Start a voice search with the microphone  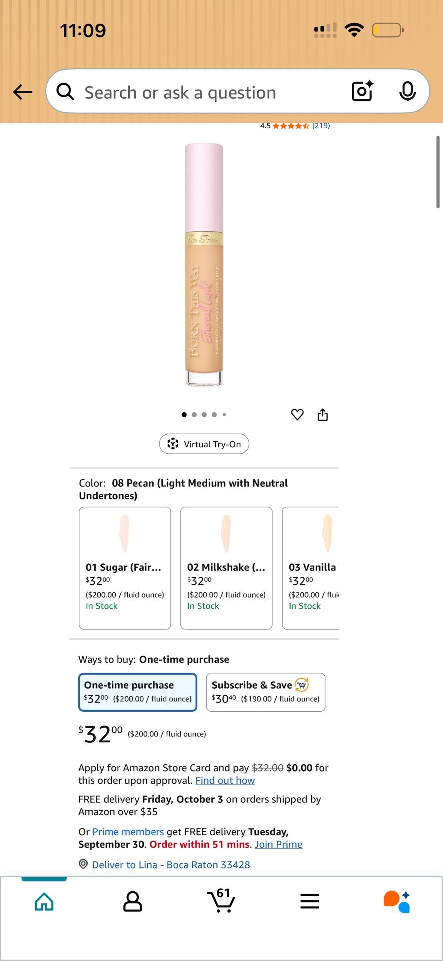(x=408, y=91)
